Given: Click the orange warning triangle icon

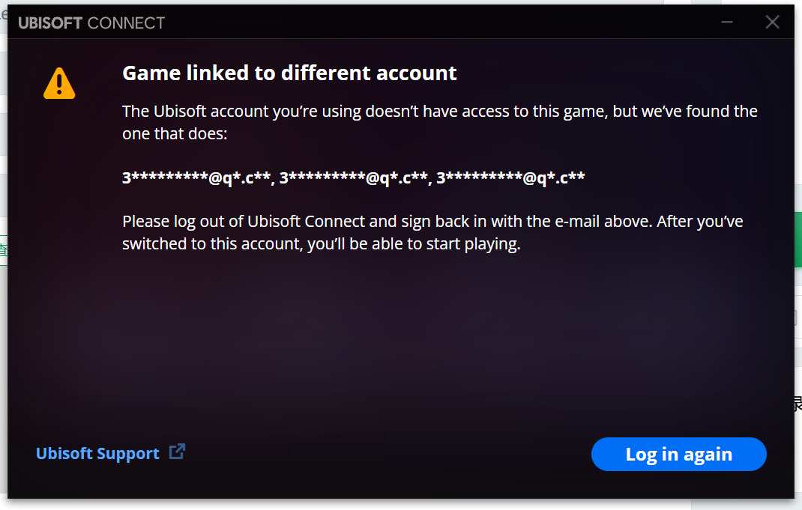Looking at the screenshot, I should 59,83.
